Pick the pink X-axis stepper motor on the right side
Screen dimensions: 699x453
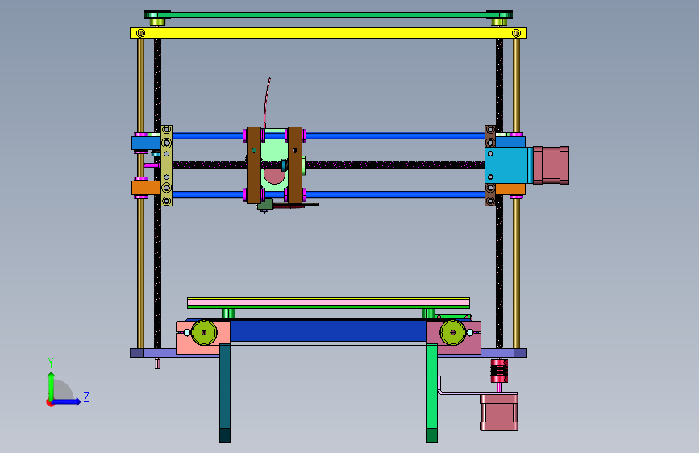click(x=551, y=165)
